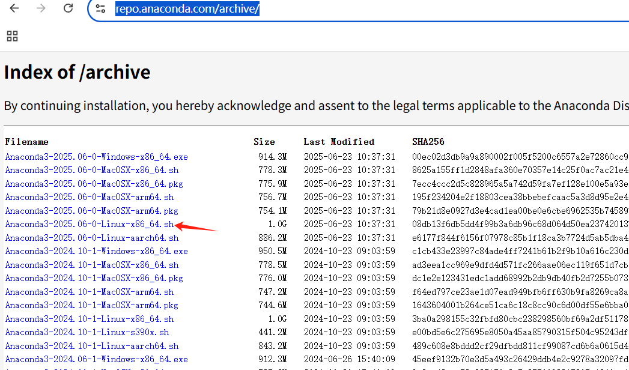This screenshot has width=629, height=370.
Task: Click the SHA256 hash starting 00ec02d3db9a
Action: 520,157
